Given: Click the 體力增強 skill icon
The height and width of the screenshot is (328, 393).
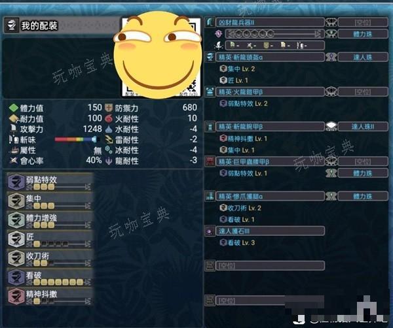Looking at the screenshot, I should tap(16, 220).
